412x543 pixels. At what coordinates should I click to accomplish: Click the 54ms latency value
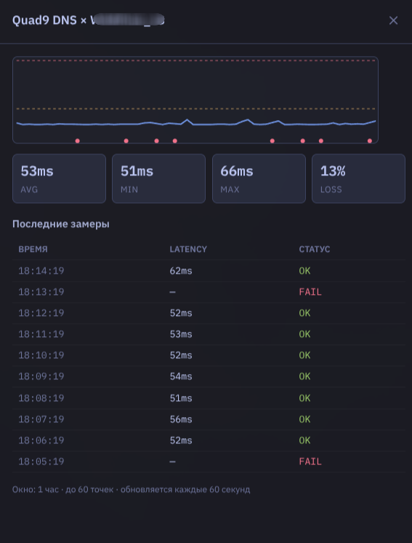tap(181, 377)
